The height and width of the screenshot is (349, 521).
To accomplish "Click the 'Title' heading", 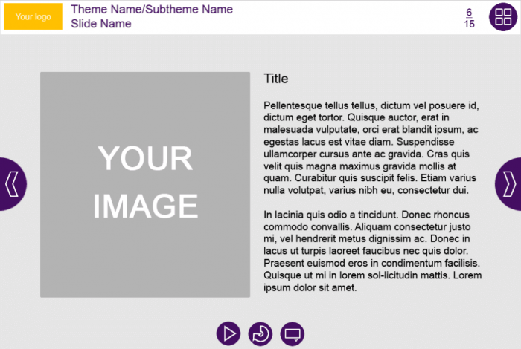I will [275, 79].
